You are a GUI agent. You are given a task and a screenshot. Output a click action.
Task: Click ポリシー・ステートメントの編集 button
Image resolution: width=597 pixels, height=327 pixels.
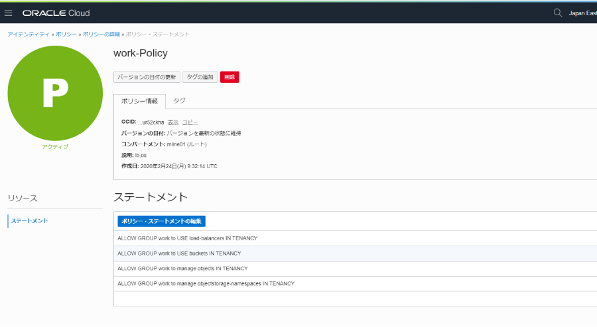coord(161,221)
